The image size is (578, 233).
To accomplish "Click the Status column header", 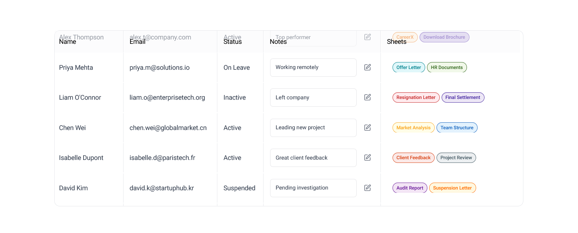I will [x=233, y=42].
